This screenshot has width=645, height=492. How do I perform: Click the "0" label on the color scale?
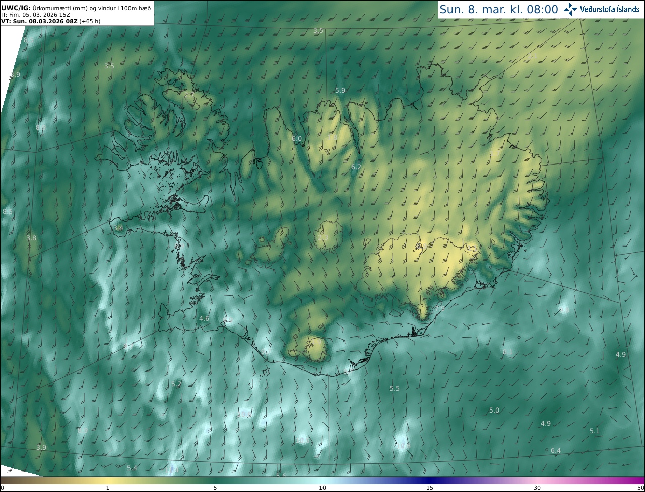click(x=2, y=488)
